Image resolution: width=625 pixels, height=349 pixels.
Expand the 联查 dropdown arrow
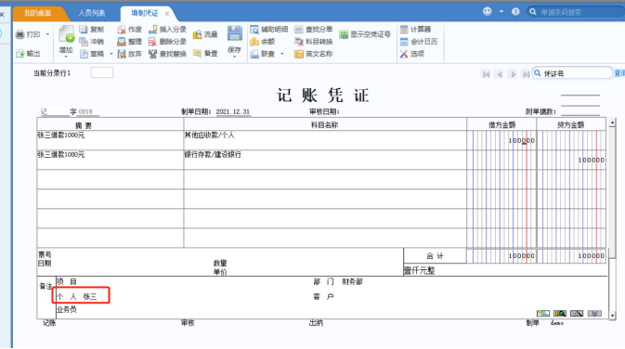[x=282, y=54]
